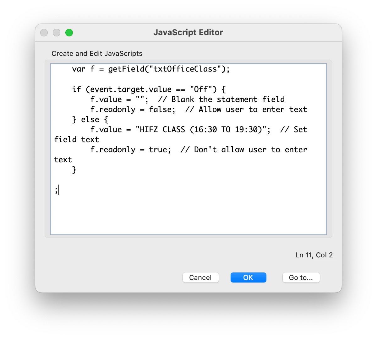
Task: Click the "Allow user to enter text" comment
Action: point(246,110)
